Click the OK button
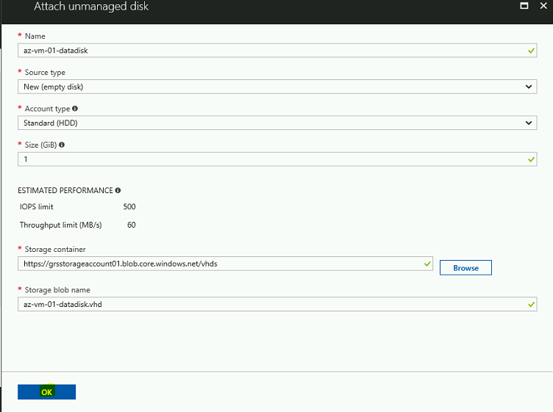553x412 pixels. 46,392
